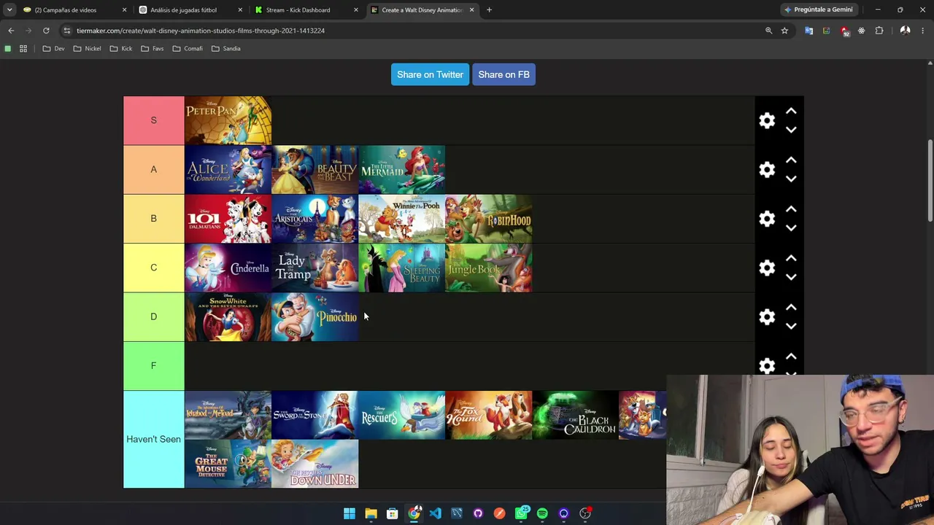
Task: Open settings gear for B tier
Action: [x=767, y=218]
